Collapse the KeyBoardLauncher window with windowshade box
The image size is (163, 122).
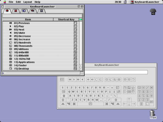(82, 6)
